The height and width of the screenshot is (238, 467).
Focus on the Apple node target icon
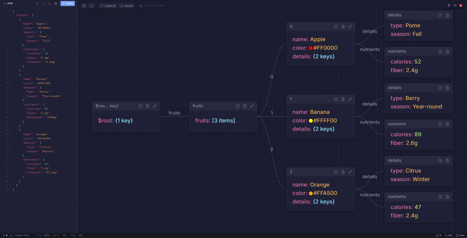(x=336, y=27)
